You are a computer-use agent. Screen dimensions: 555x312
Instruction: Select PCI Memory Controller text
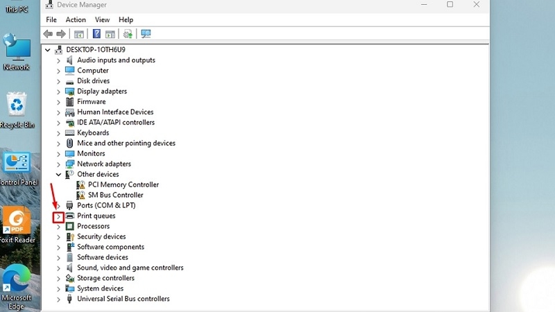[123, 184]
